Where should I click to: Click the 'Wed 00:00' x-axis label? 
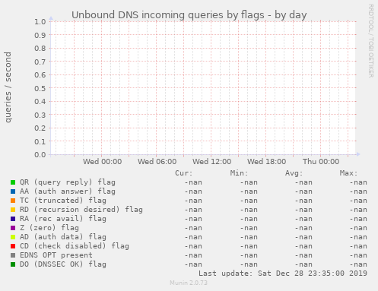point(102,162)
